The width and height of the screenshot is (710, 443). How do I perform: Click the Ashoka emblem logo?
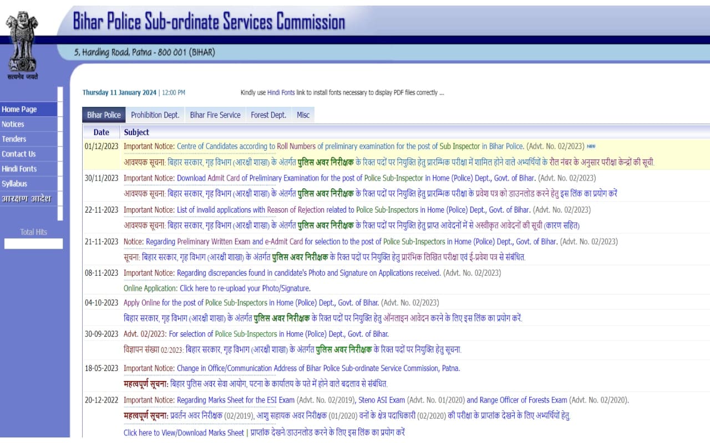point(22,43)
